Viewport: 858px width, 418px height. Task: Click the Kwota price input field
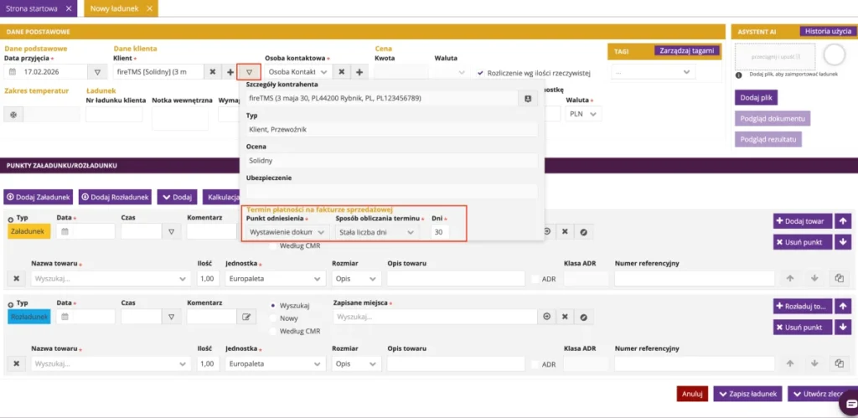click(x=402, y=72)
